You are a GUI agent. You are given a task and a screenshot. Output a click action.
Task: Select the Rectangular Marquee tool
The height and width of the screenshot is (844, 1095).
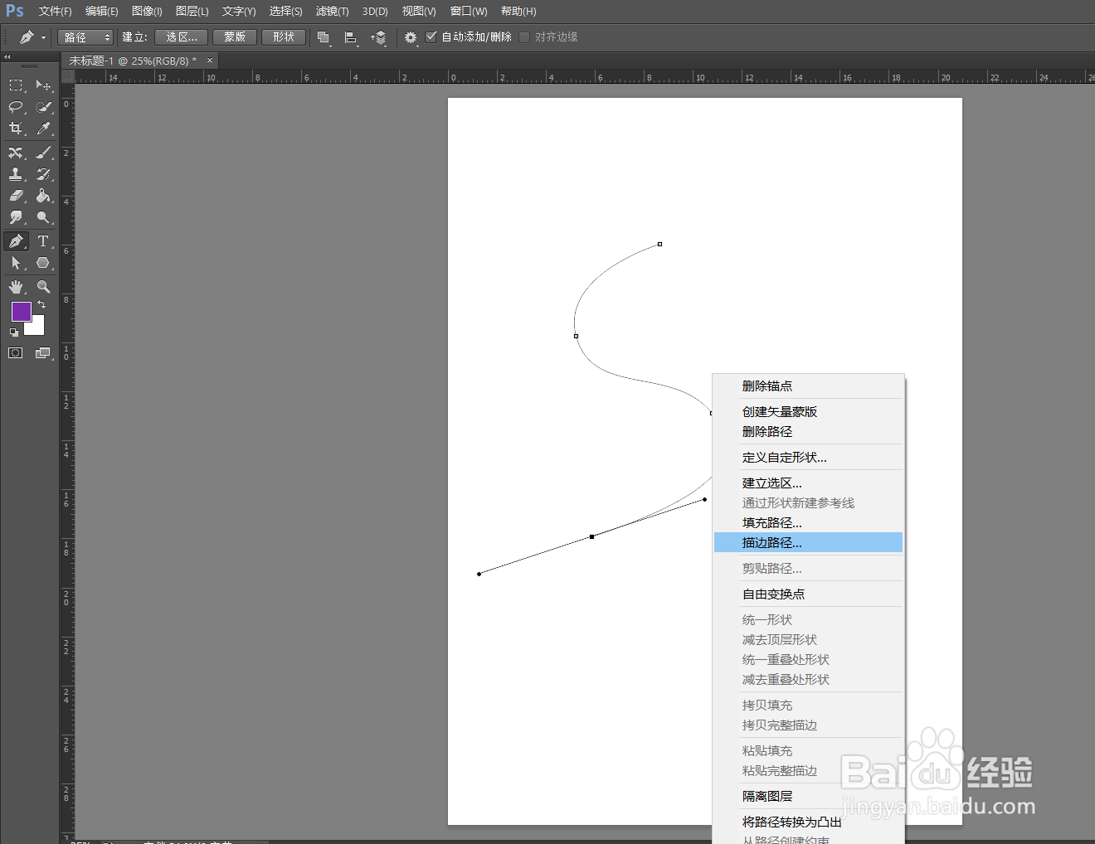[16, 85]
